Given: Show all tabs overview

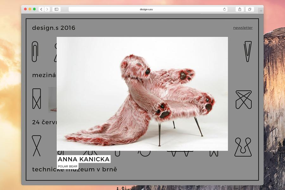Looking at the screenshot, I should [250, 9].
